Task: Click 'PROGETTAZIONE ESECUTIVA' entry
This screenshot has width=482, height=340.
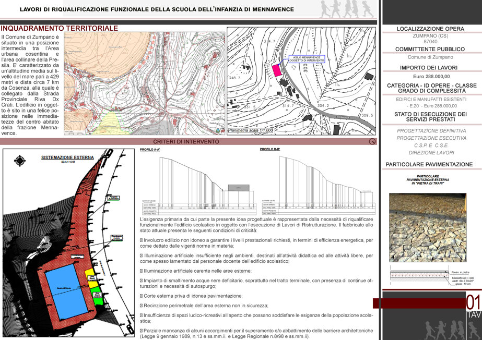Action: point(431,138)
